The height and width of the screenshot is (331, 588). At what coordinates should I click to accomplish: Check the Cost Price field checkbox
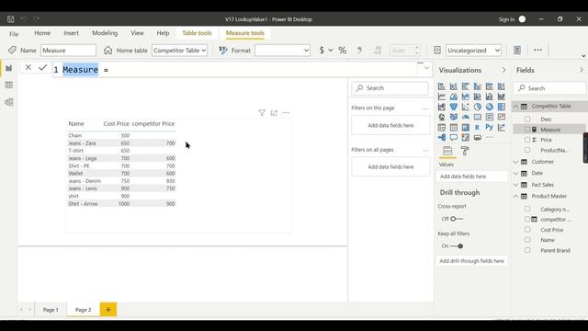[527, 230]
